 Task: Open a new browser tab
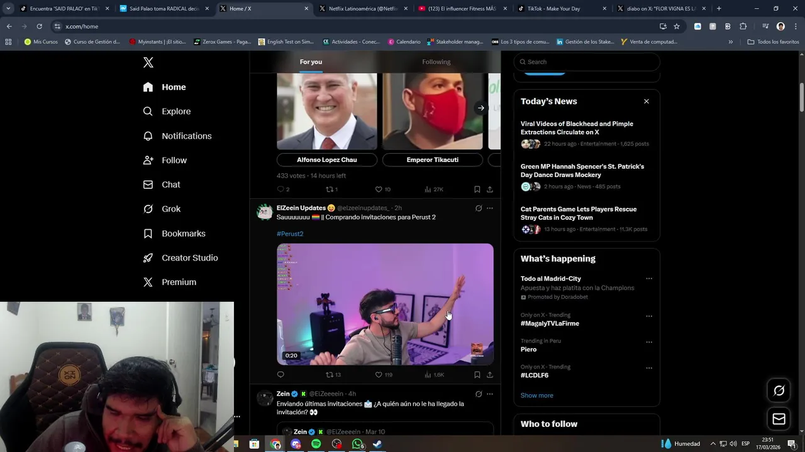coord(719,9)
